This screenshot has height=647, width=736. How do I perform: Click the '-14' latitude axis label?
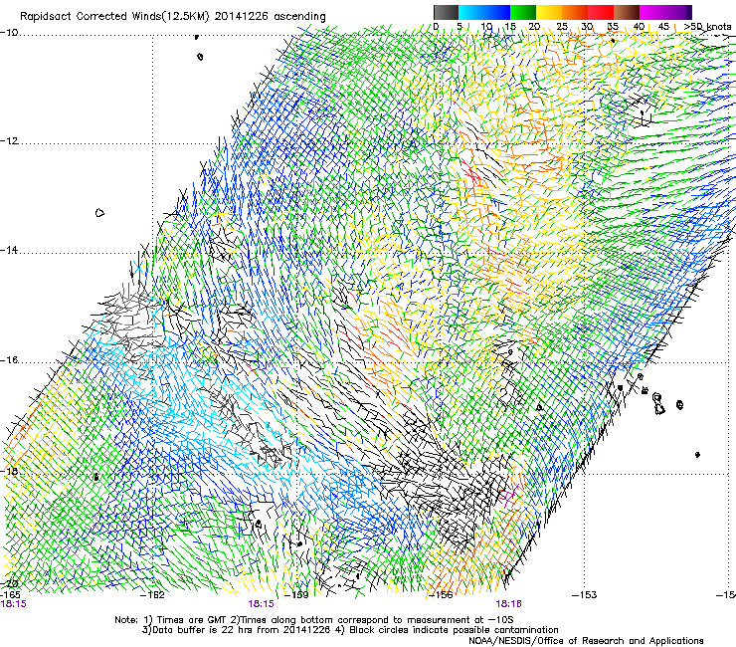point(9,250)
